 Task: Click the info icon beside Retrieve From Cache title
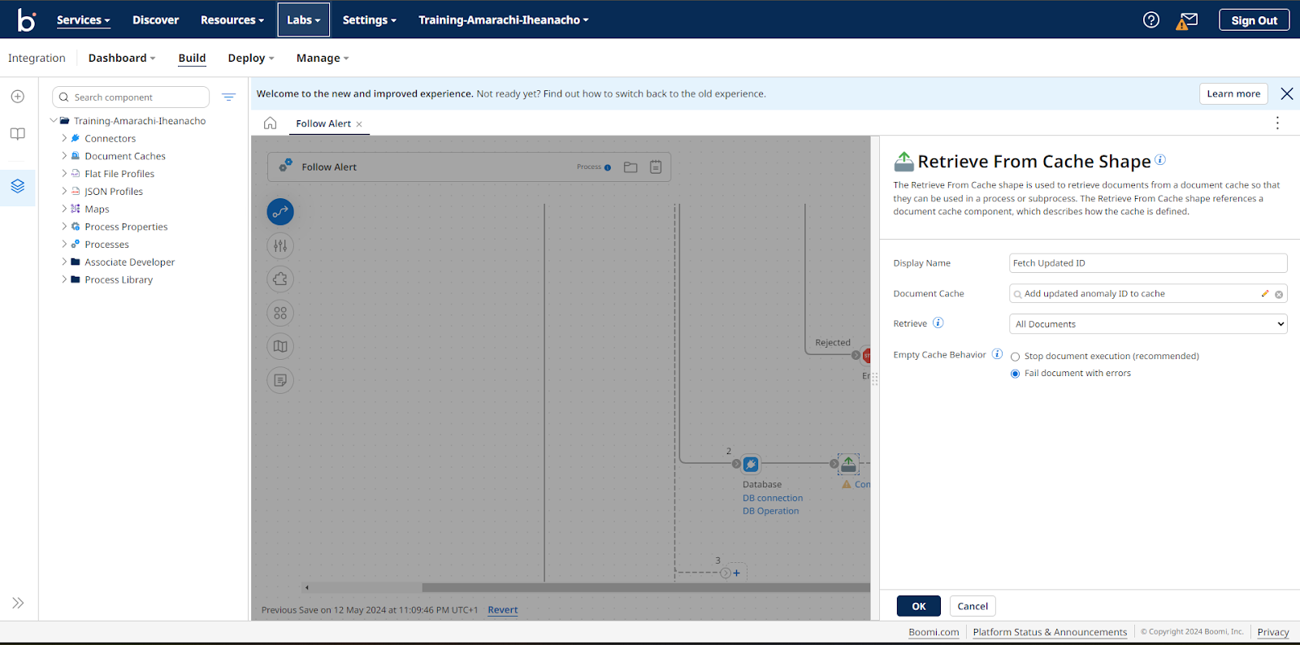click(x=1160, y=159)
